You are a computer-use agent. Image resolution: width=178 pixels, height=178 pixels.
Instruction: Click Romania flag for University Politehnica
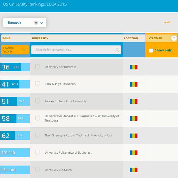click(x=134, y=153)
